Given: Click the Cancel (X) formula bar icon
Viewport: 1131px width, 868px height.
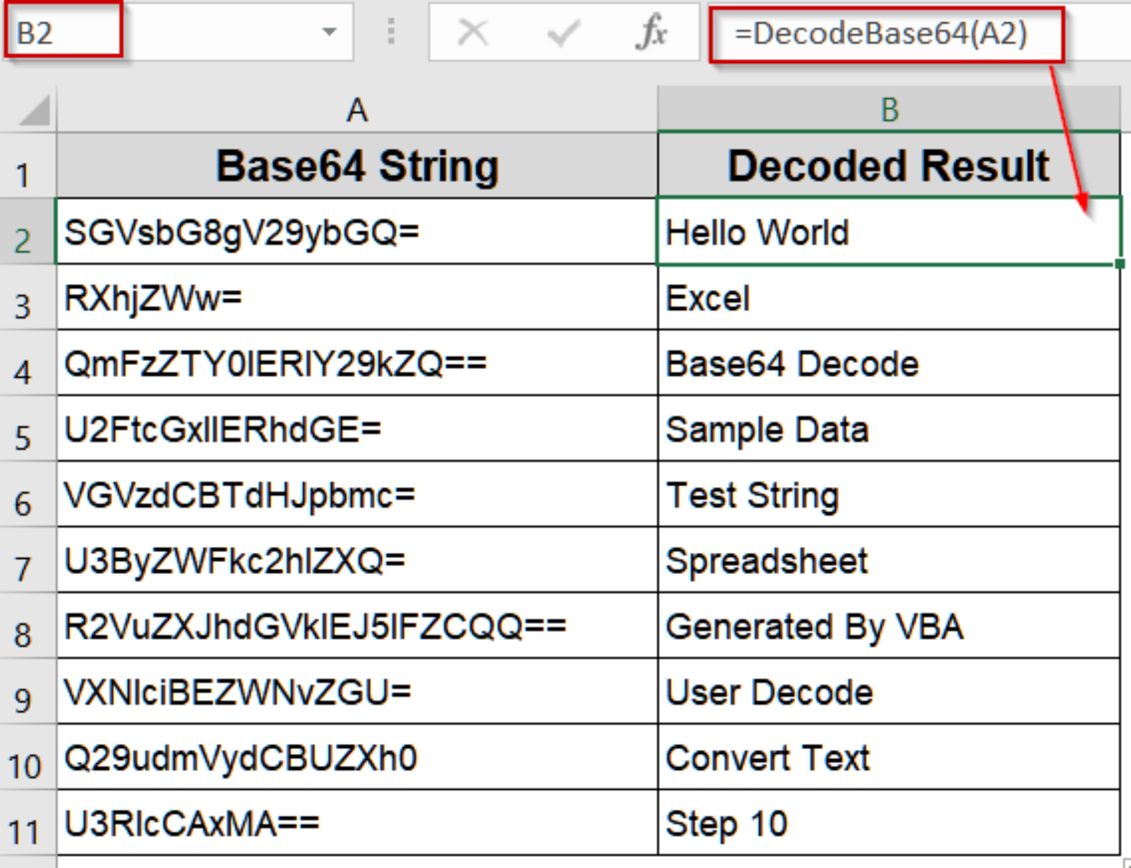Looking at the screenshot, I should tap(473, 33).
